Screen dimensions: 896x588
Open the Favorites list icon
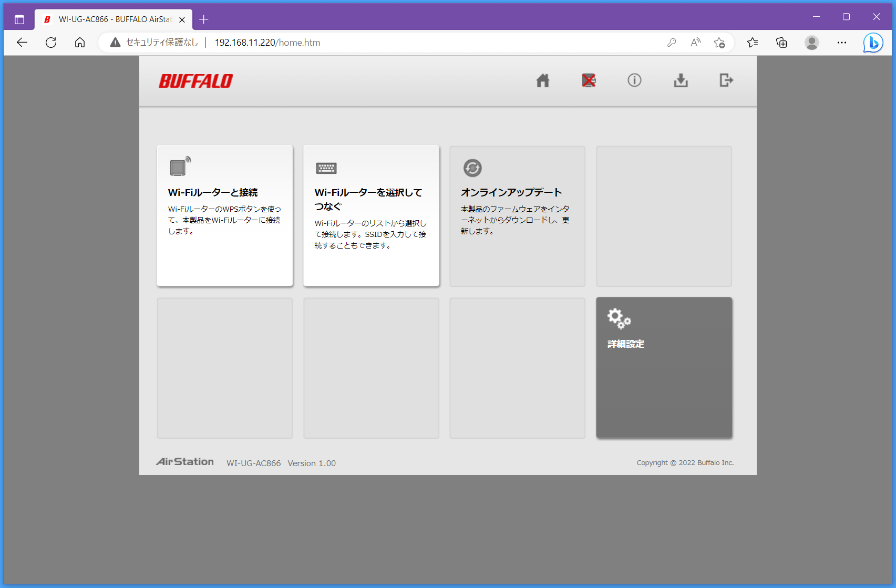(x=753, y=43)
